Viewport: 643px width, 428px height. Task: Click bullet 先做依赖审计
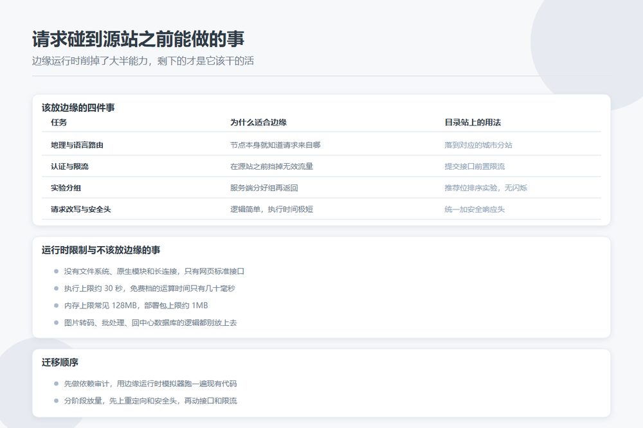[x=150, y=384]
